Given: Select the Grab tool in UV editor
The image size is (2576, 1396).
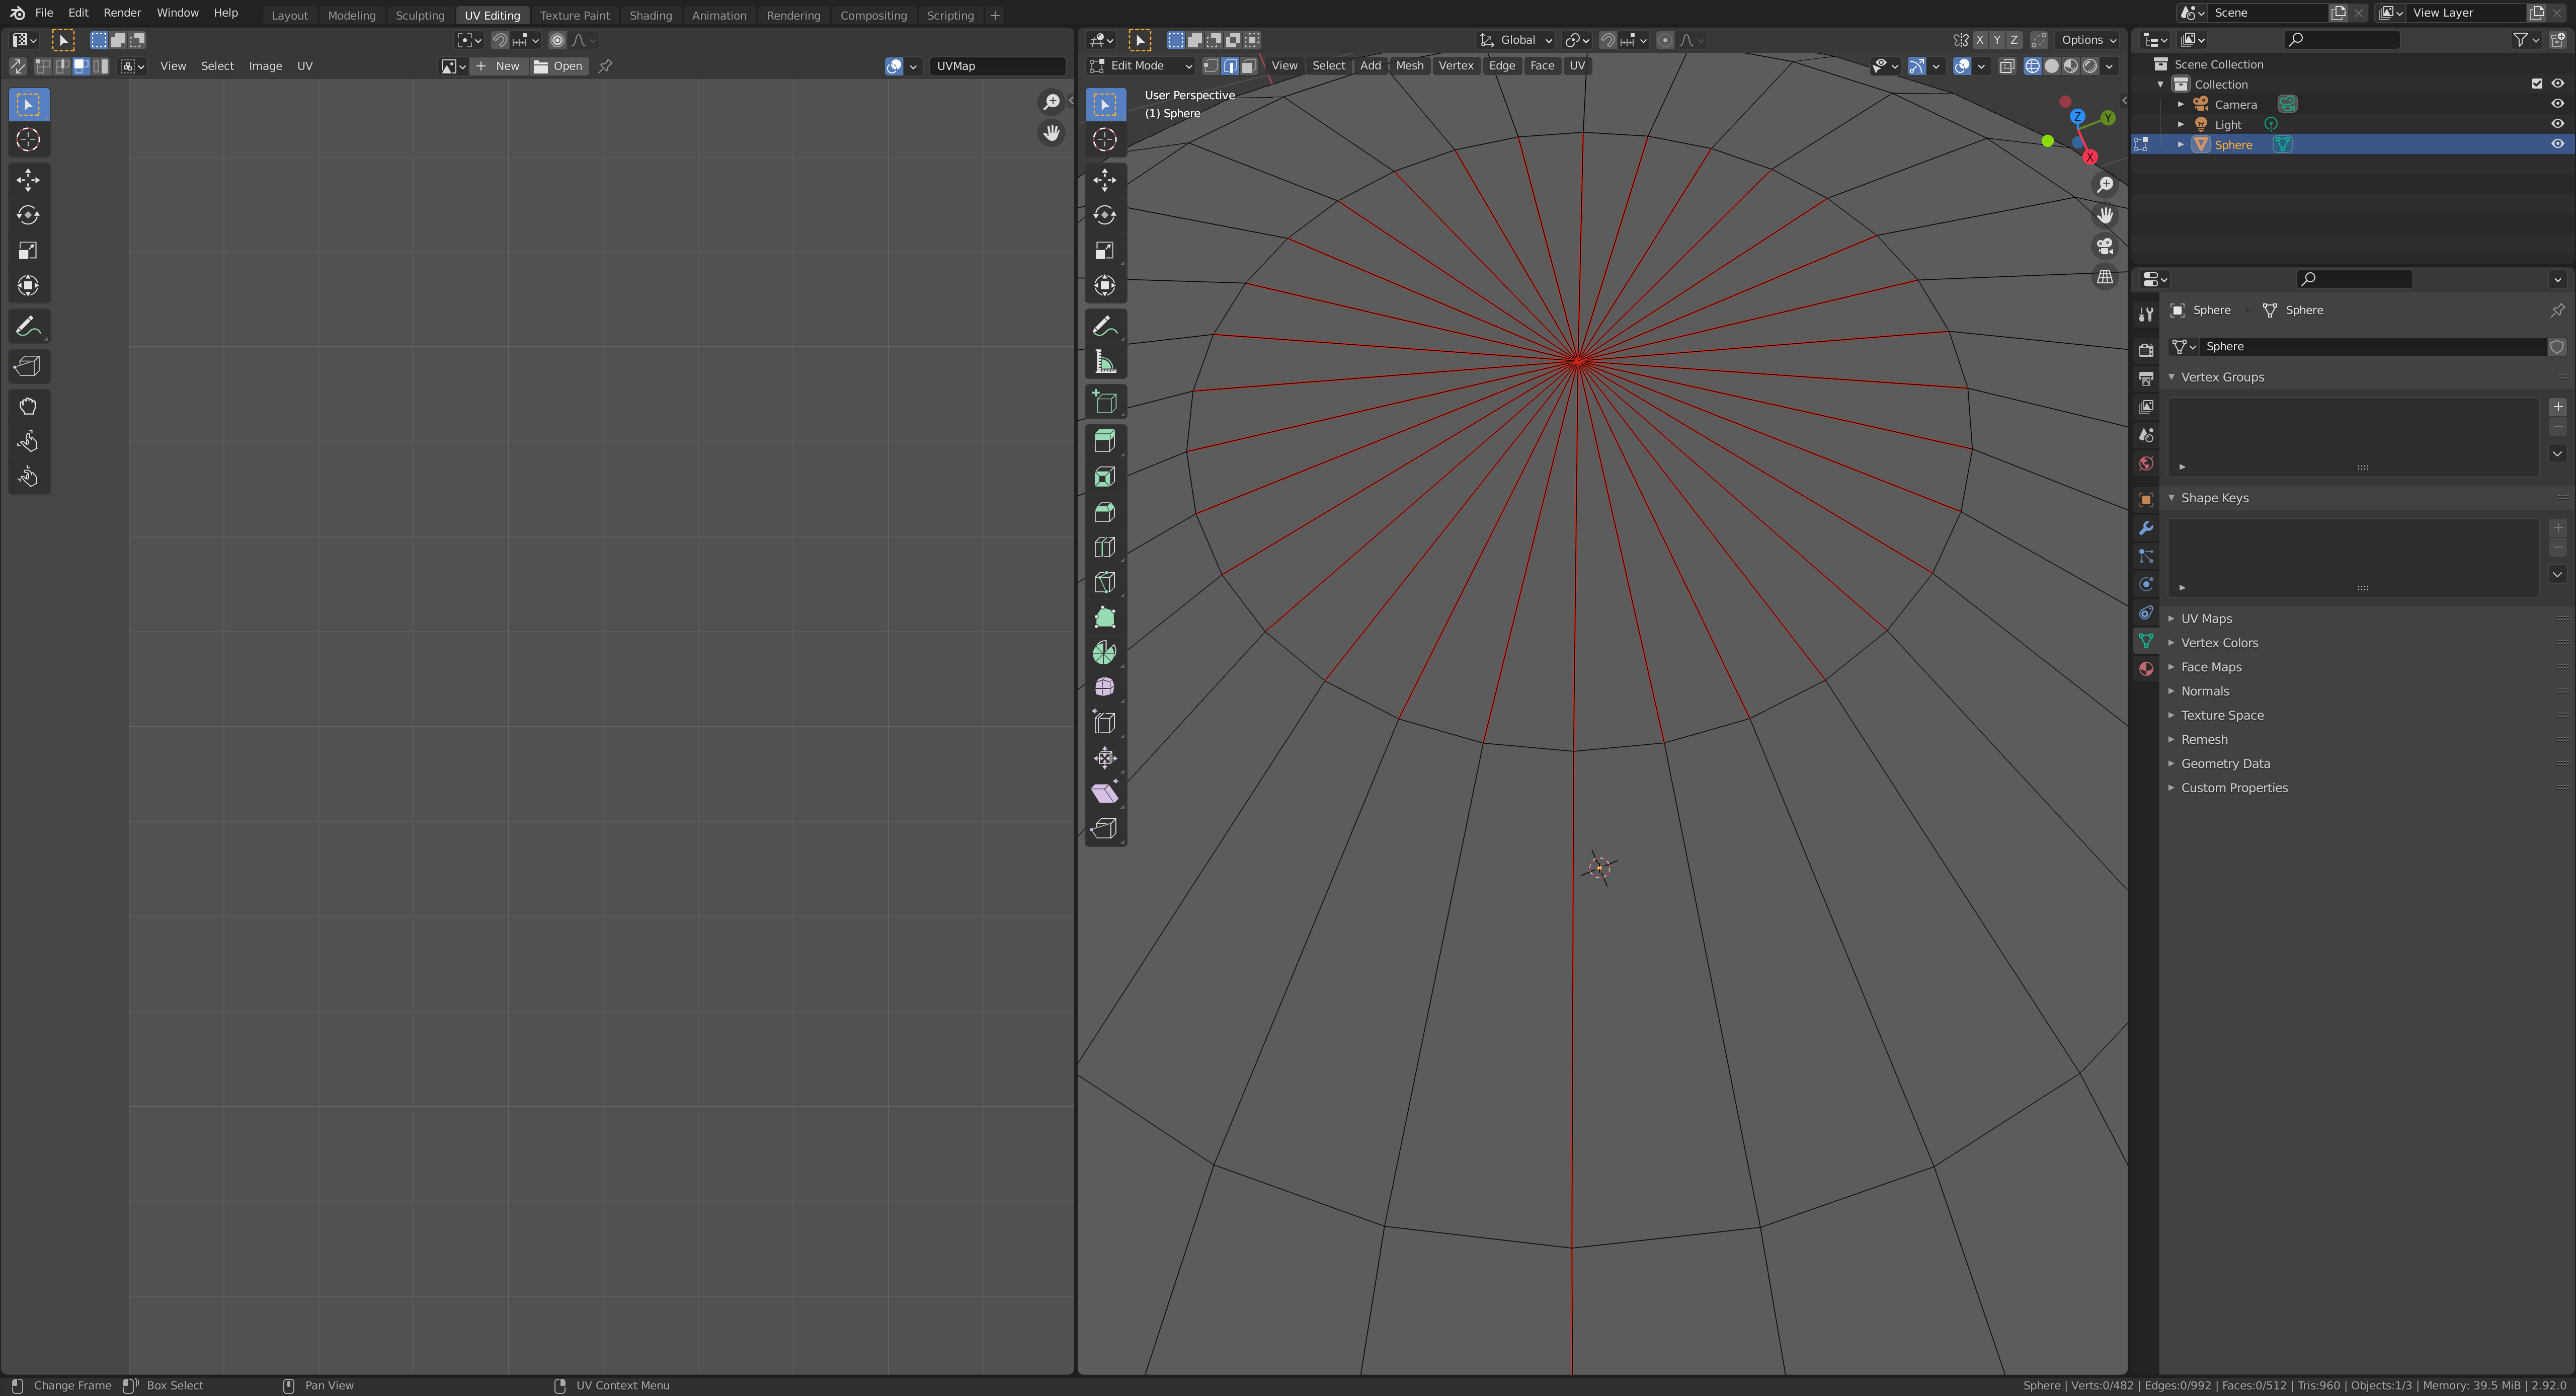Looking at the screenshot, I should [28, 406].
